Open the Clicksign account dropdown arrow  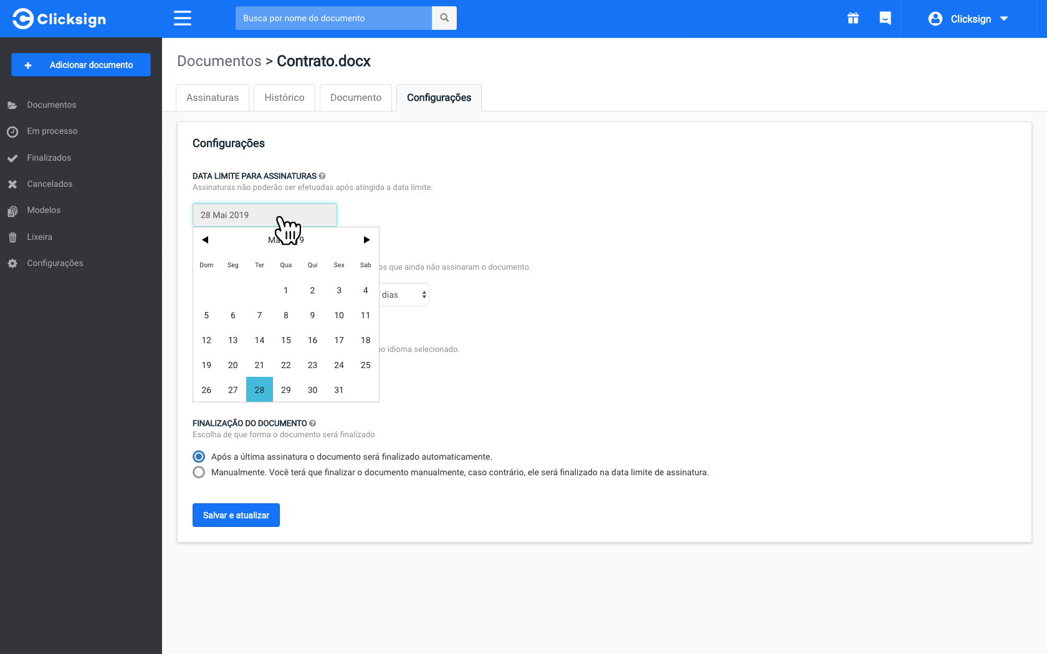(x=1004, y=19)
